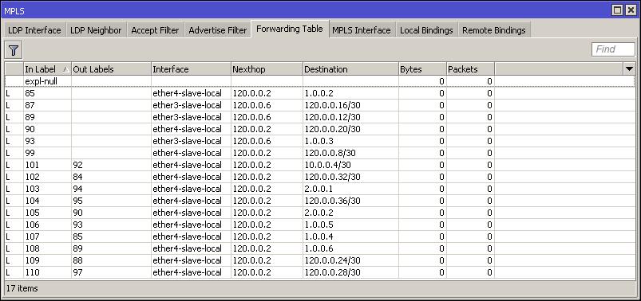Image resolution: width=641 pixels, height=301 pixels.
Task: Click In Label 90 cell
Action: 47,129
